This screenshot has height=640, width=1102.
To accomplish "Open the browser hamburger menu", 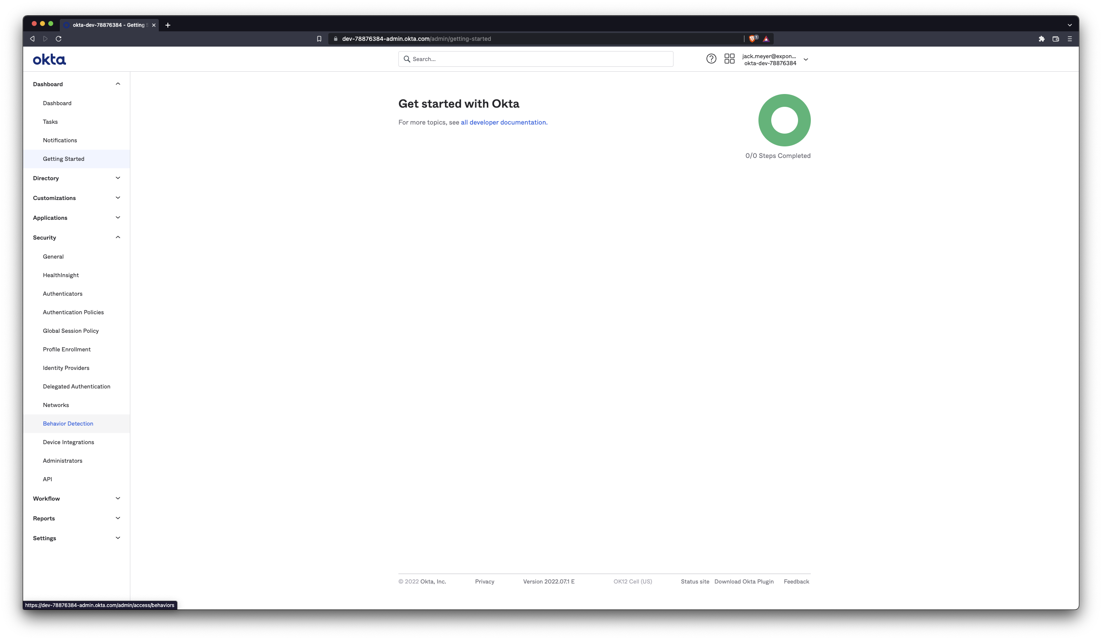I will pyautogui.click(x=1070, y=38).
